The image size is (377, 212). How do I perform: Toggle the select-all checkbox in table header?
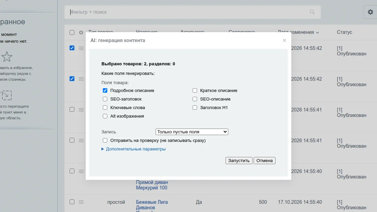[72, 32]
